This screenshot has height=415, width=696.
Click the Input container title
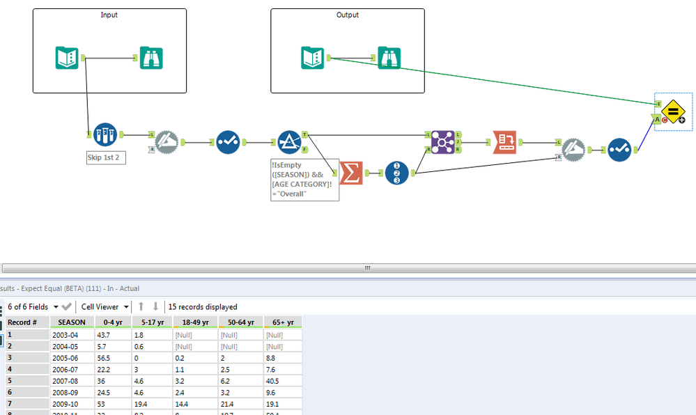[x=109, y=15]
